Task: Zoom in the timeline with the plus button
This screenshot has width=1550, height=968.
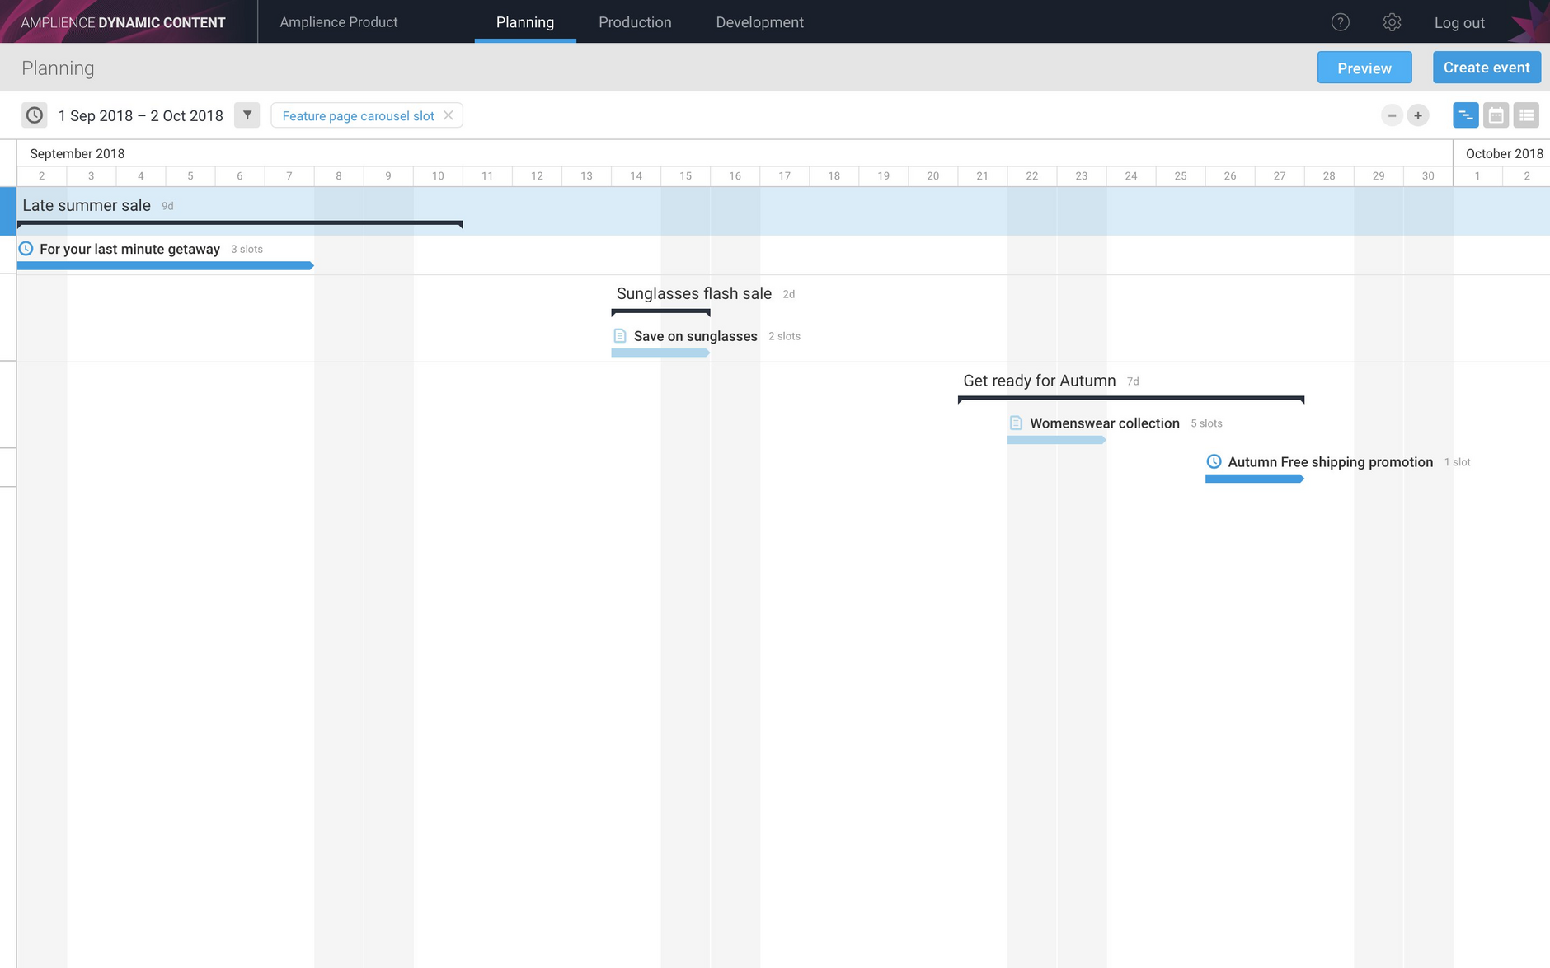Action: pyautogui.click(x=1417, y=115)
